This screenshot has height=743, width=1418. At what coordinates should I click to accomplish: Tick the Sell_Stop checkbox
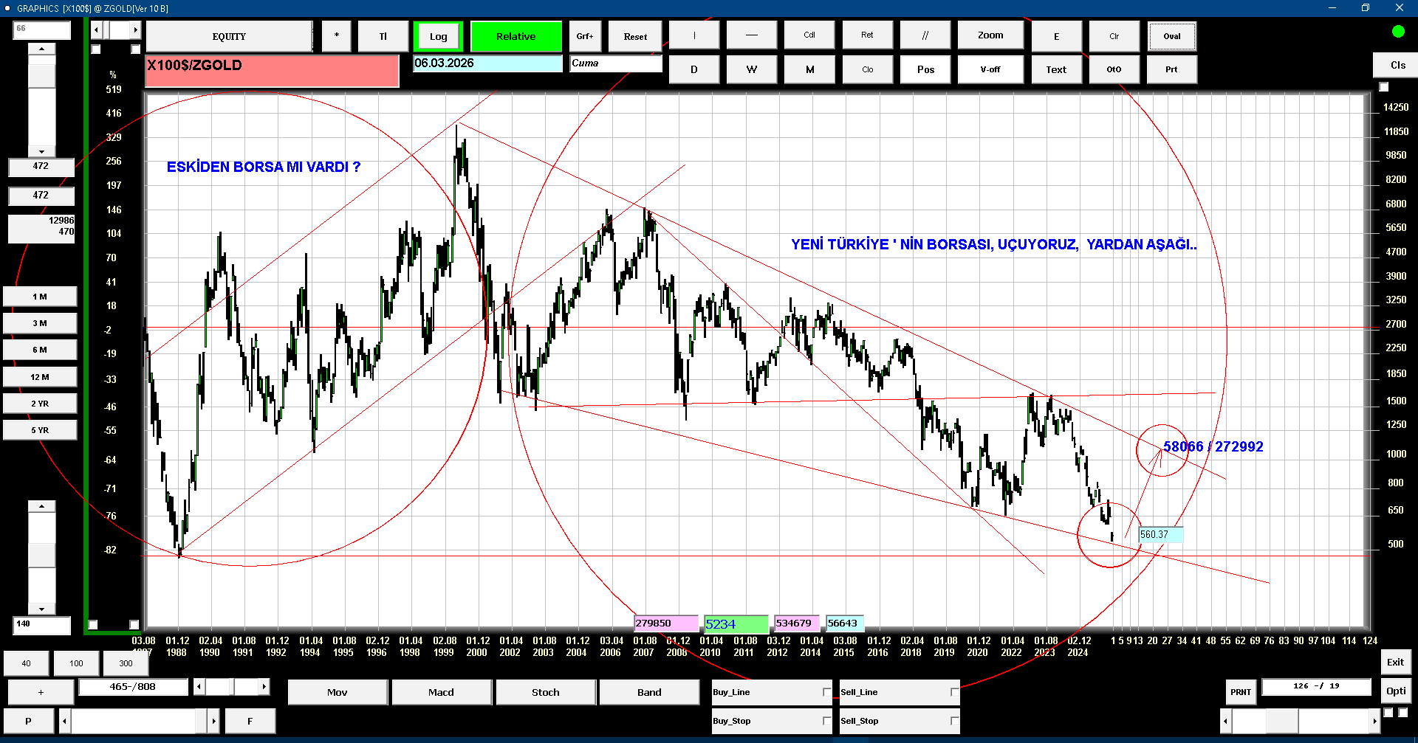pyautogui.click(x=954, y=721)
